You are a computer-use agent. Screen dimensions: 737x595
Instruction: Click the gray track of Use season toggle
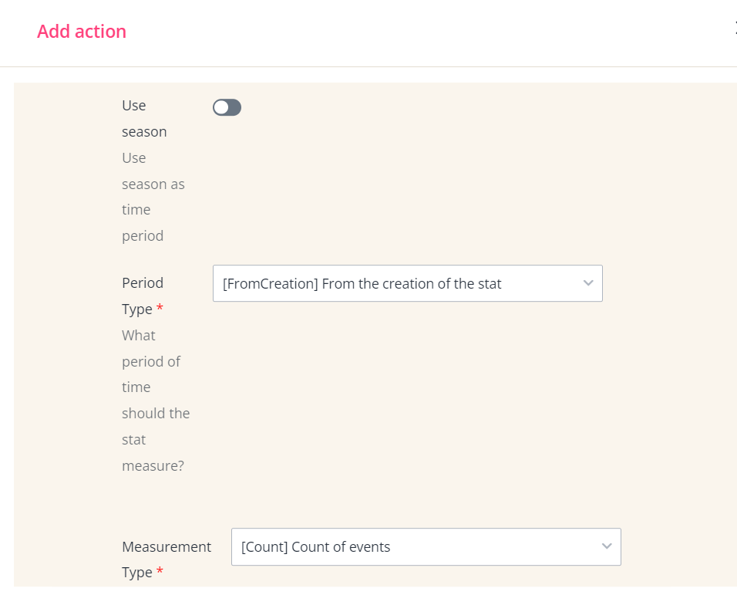(234, 107)
